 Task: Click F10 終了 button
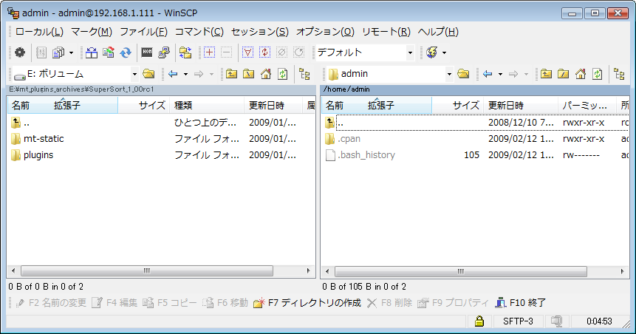[x=521, y=303]
